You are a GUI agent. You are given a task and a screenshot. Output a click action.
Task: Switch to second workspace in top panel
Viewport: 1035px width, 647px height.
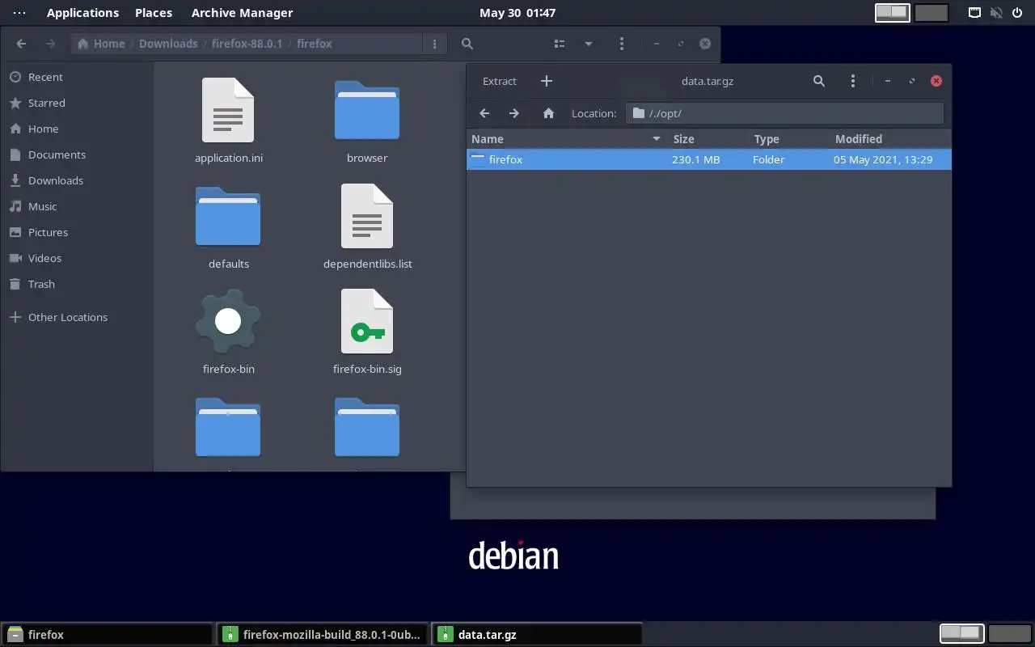pos(931,12)
